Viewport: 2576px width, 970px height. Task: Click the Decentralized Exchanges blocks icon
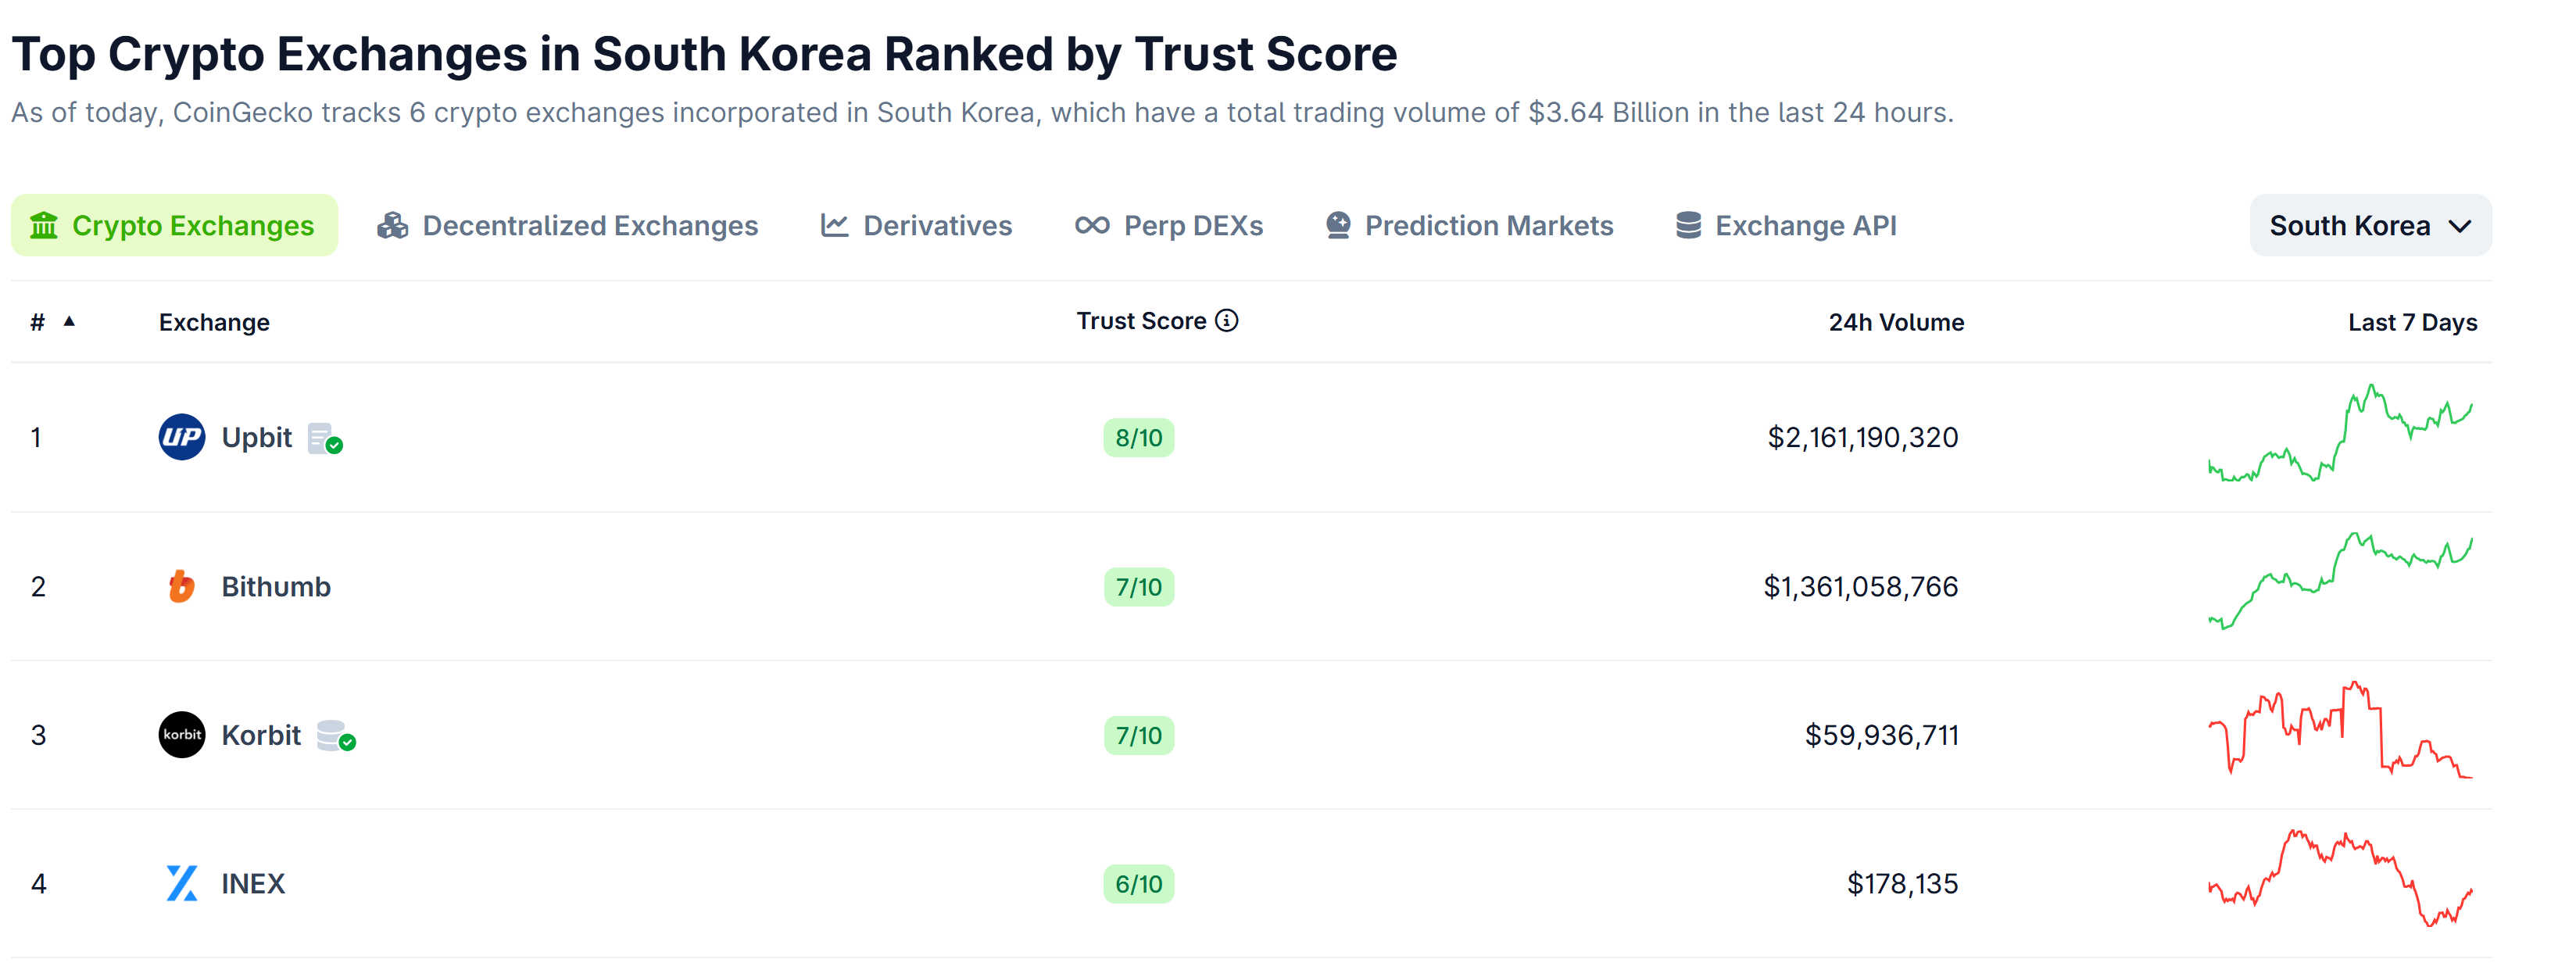(394, 225)
